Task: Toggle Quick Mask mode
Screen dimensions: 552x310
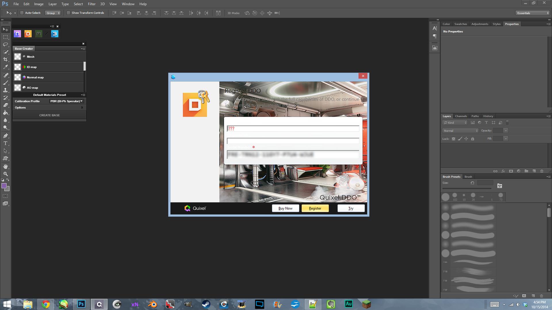Action: point(5,196)
